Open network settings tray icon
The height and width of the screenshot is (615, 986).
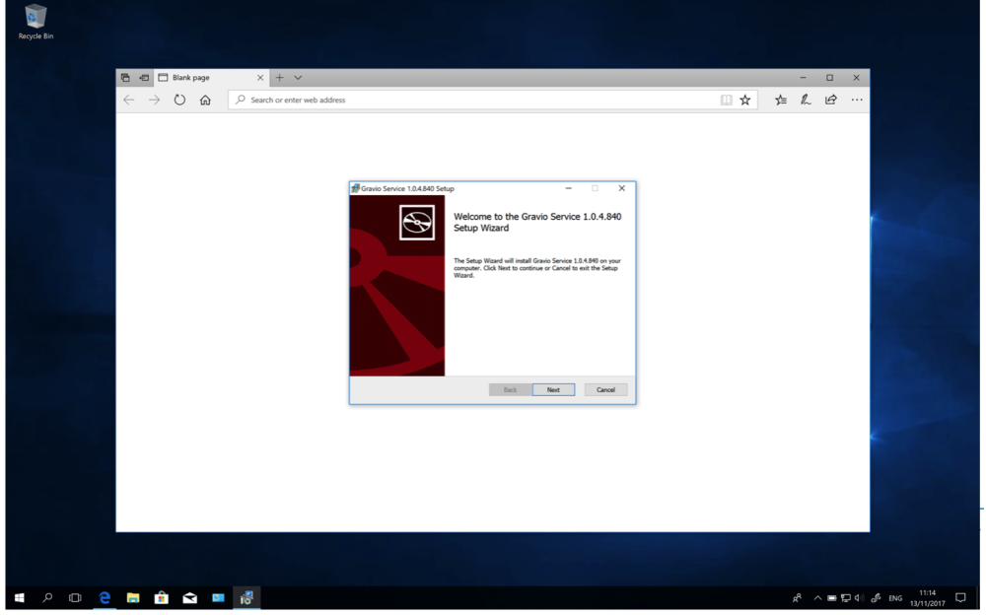846,598
